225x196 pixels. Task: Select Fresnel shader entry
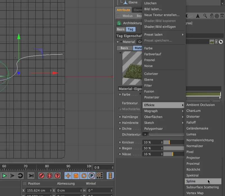164,60
